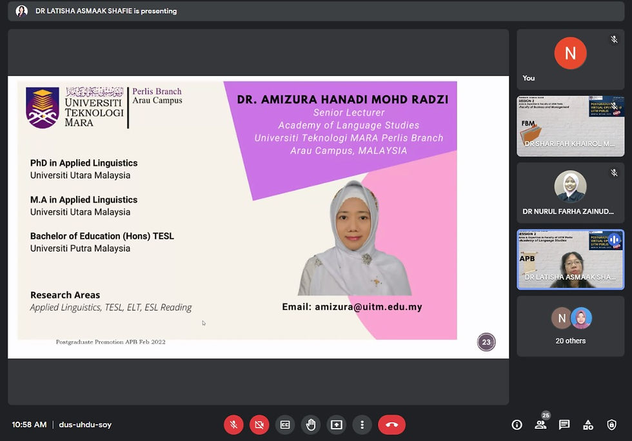Viewport: 632px width, 441px height.
Task: Click the 10:58 AM time display
Action: (29, 424)
